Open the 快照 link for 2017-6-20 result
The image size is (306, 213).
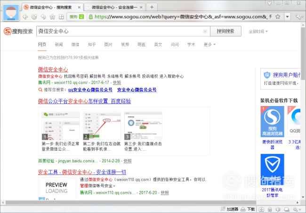pyautogui.click(x=165, y=192)
